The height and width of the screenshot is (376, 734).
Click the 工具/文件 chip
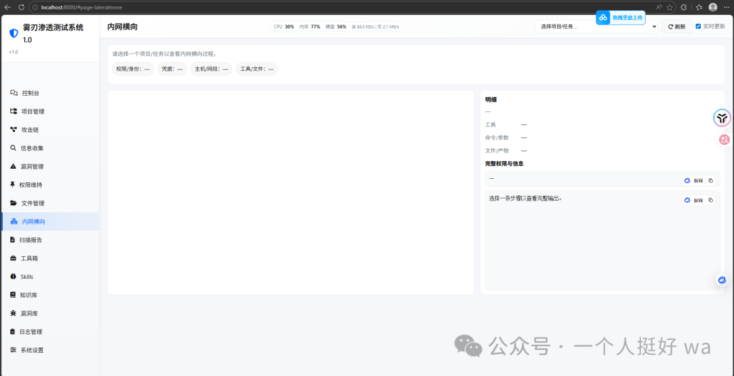coord(256,69)
